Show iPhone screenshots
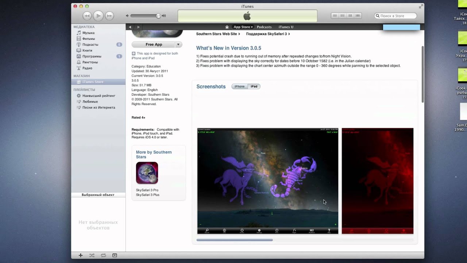Image resolution: width=467 pixels, height=263 pixels. pos(240,87)
